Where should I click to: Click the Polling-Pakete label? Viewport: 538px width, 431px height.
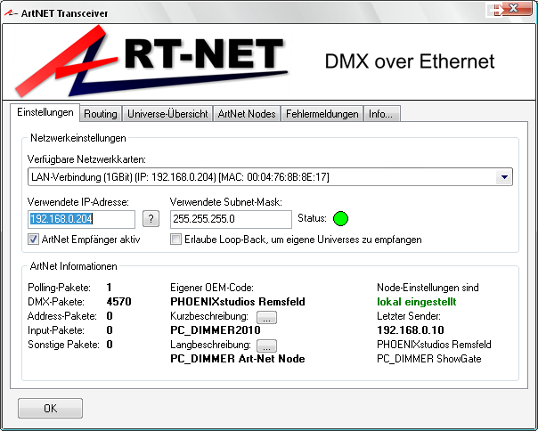[59, 288]
